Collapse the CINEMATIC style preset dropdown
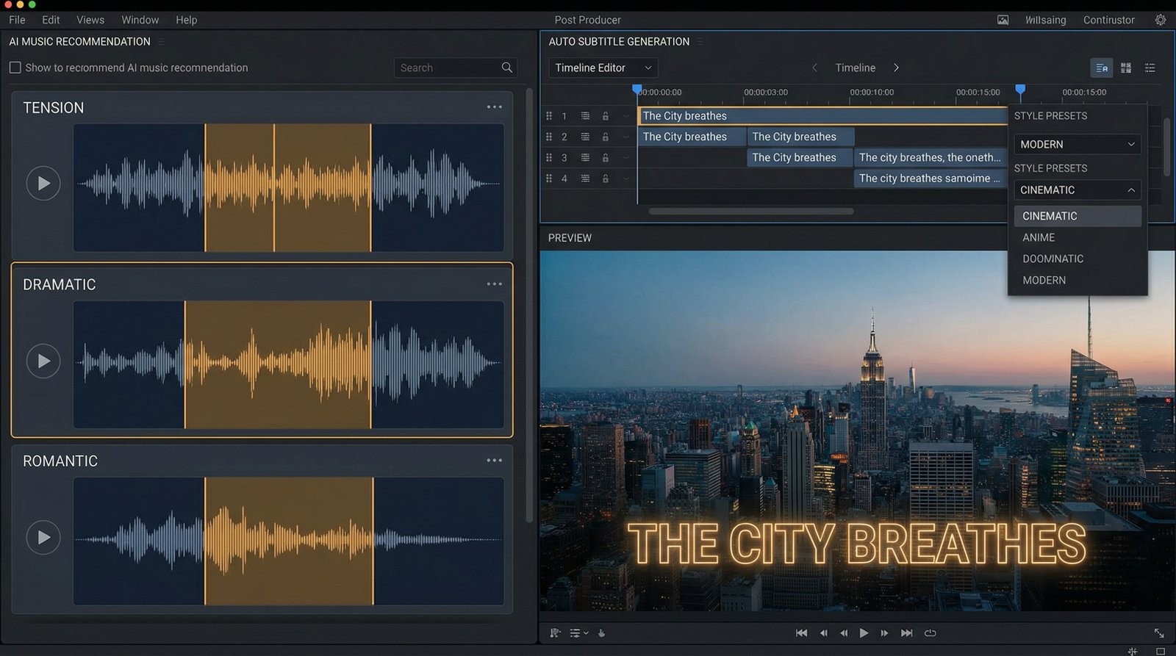Screen dimensions: 1176x656 1078,190
